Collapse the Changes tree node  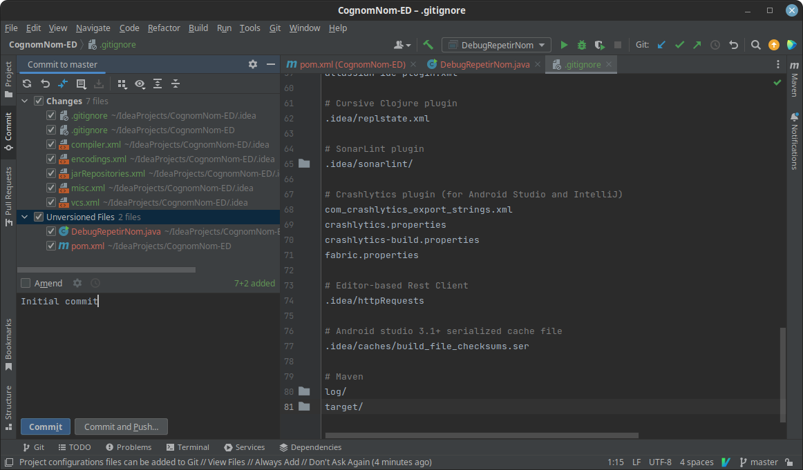click(25, 101)
